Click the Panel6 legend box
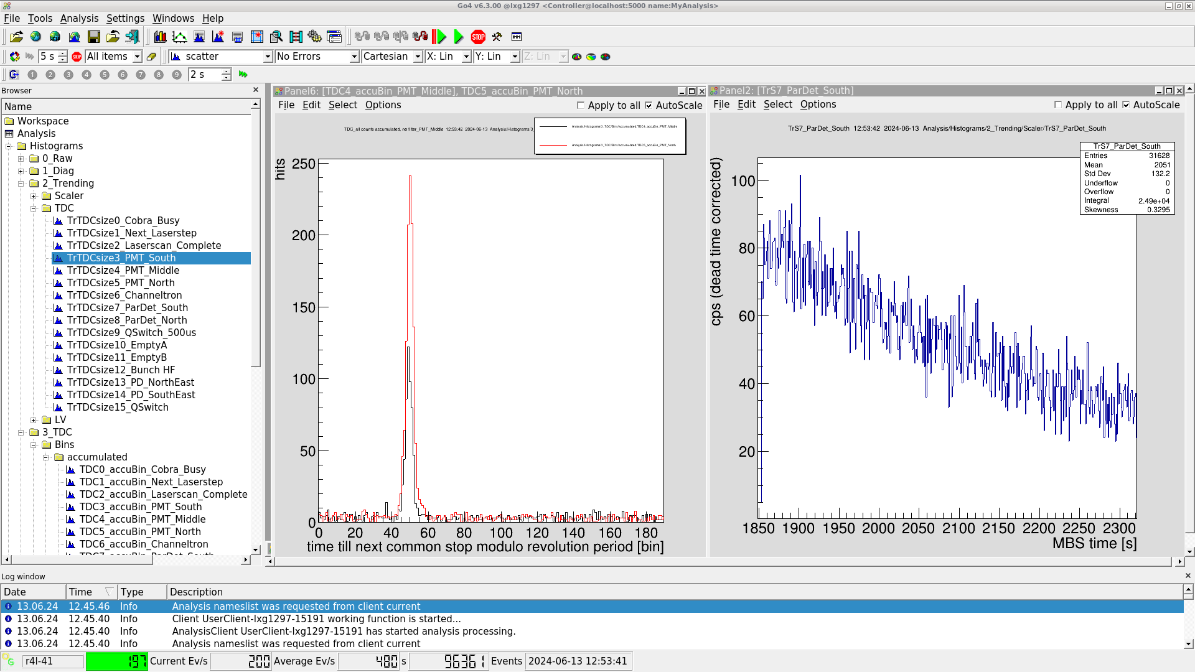Screen dimensions: 1195x672 pos(610,136)
